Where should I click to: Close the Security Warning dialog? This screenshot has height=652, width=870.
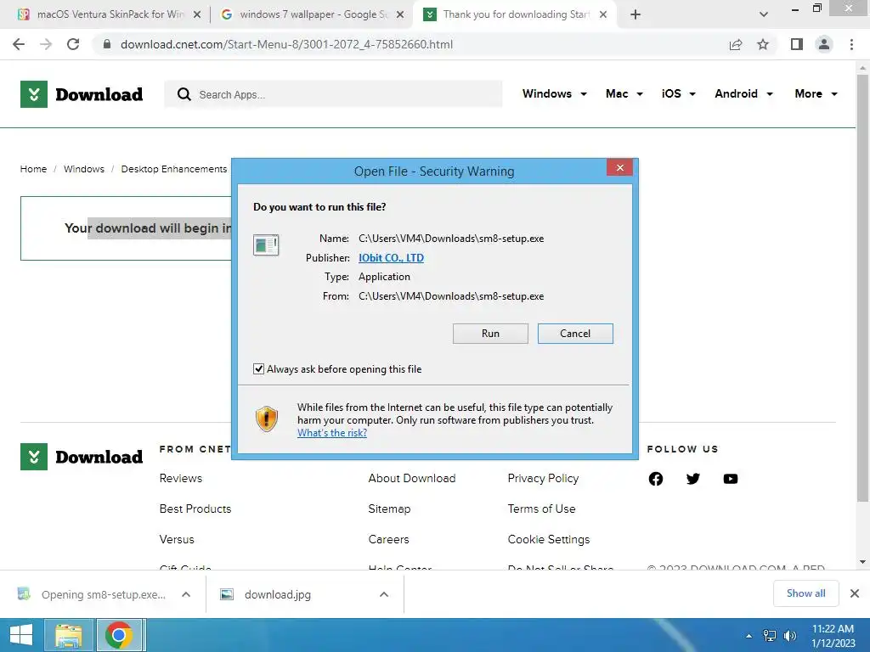(619, 167)
